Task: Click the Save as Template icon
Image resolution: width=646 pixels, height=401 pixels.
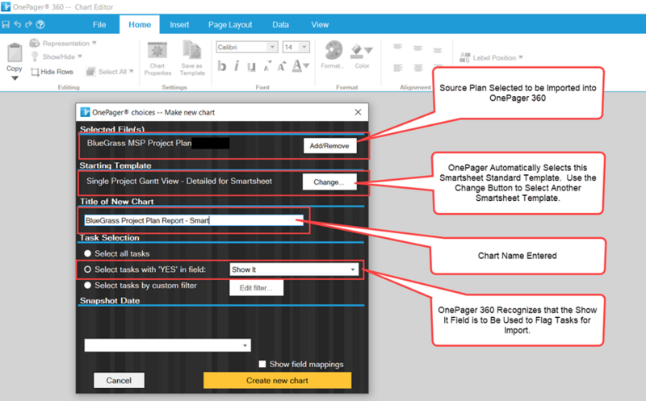Action: point(192,58)
